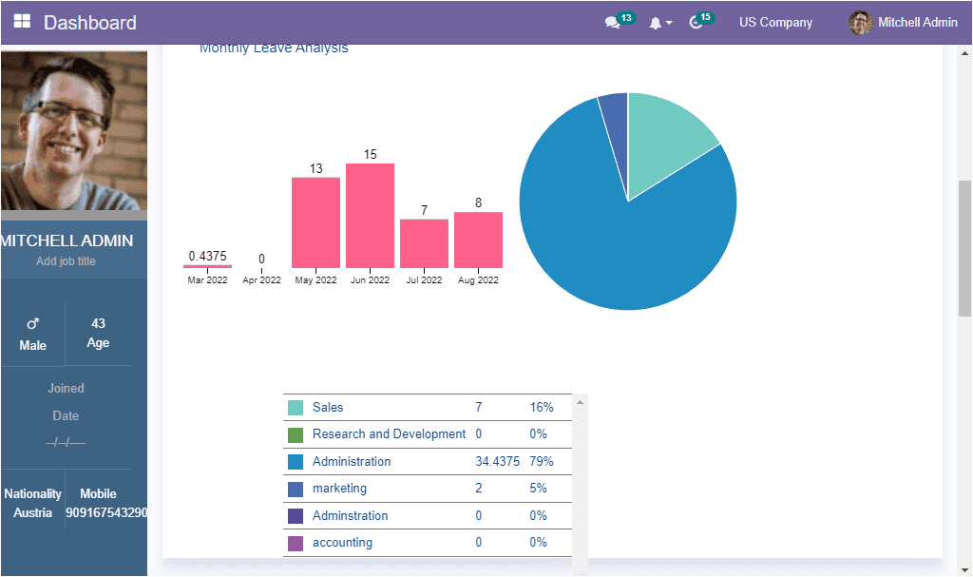Select marketing in the legend table
Screen dimensions: 973x577
339,489
